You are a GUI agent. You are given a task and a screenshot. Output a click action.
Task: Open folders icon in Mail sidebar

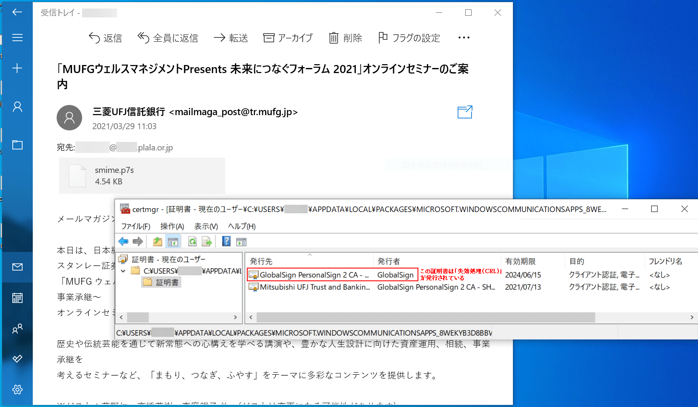17,145
